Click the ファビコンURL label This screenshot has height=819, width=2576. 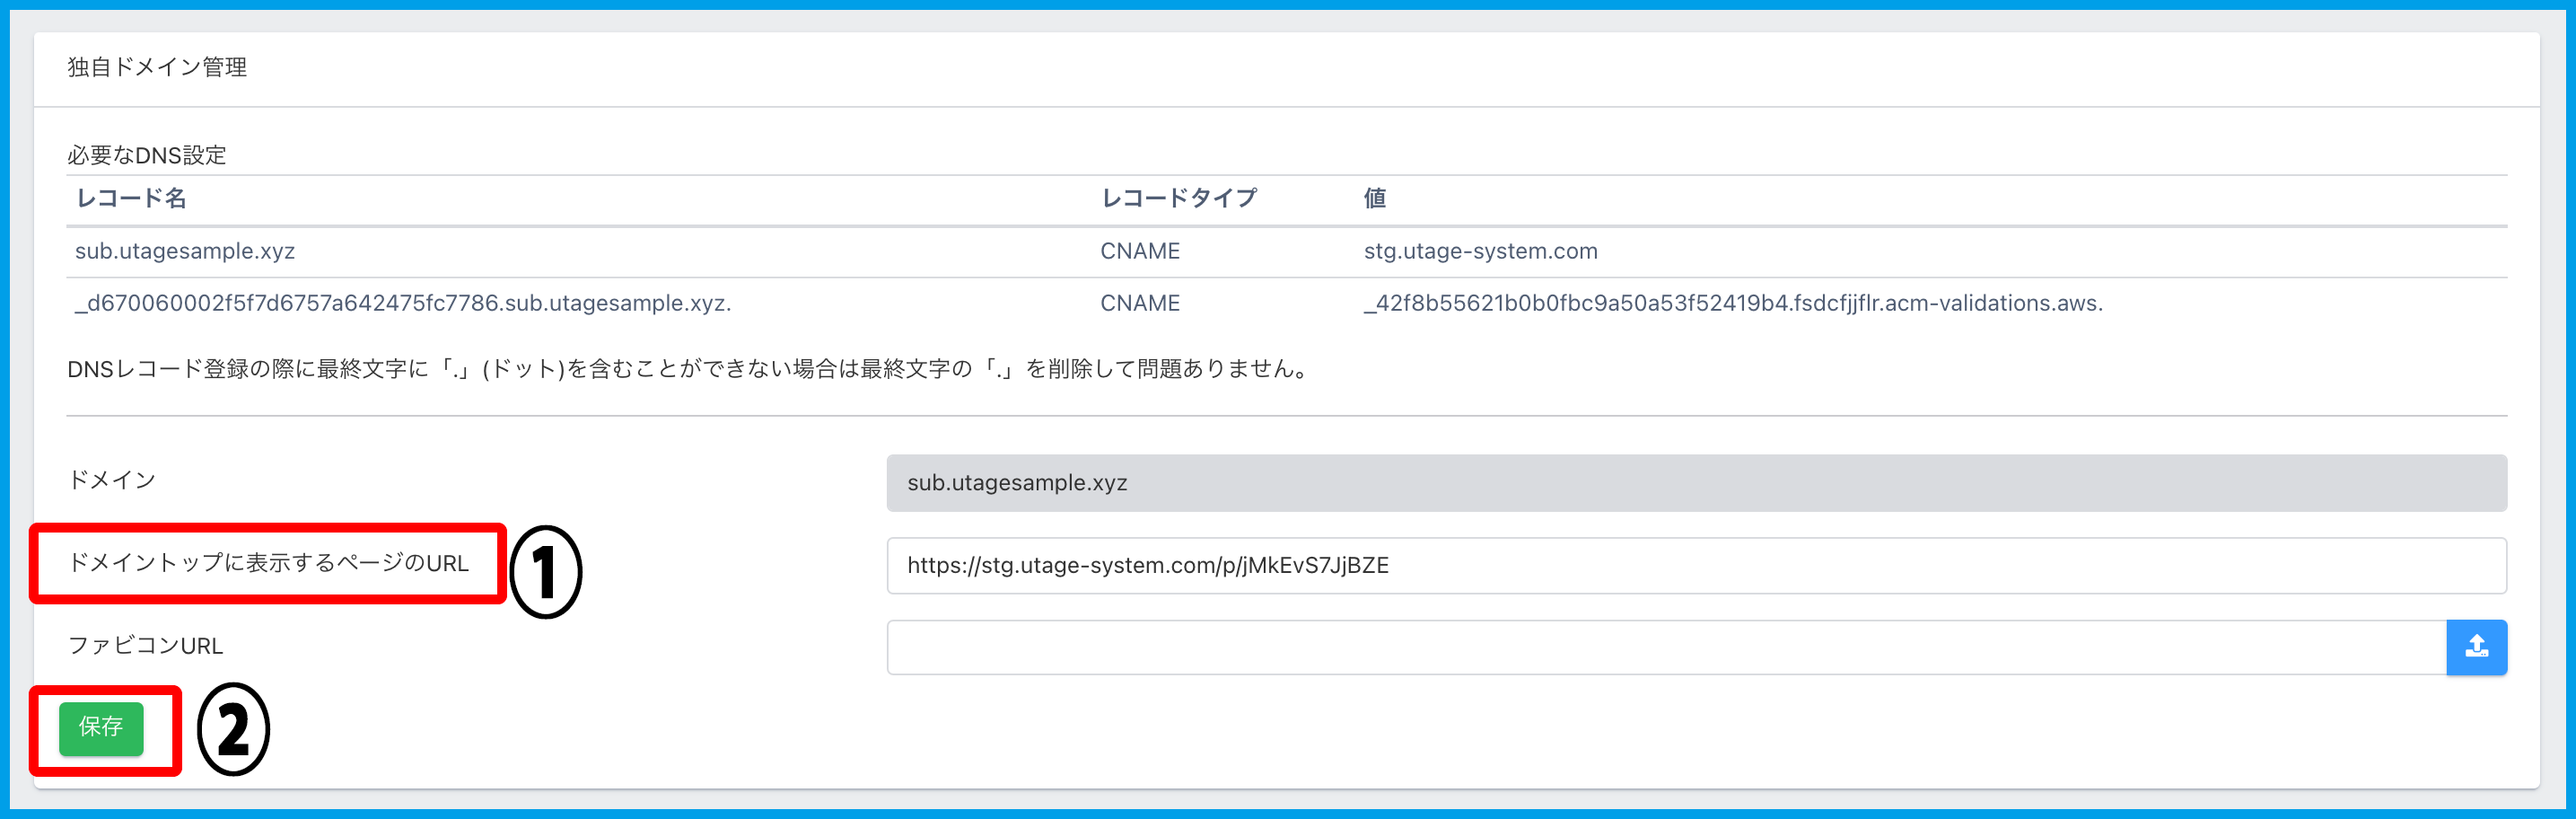[x=145, y=646]
